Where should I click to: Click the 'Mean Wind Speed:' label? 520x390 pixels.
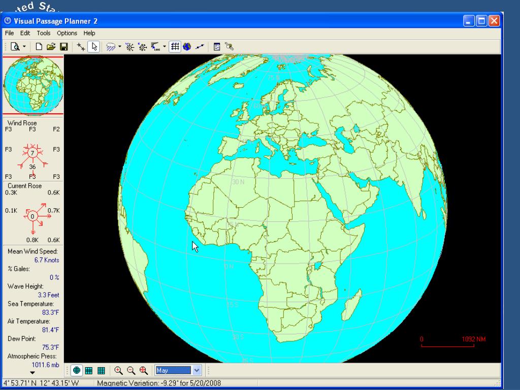(x=32, y=252)
